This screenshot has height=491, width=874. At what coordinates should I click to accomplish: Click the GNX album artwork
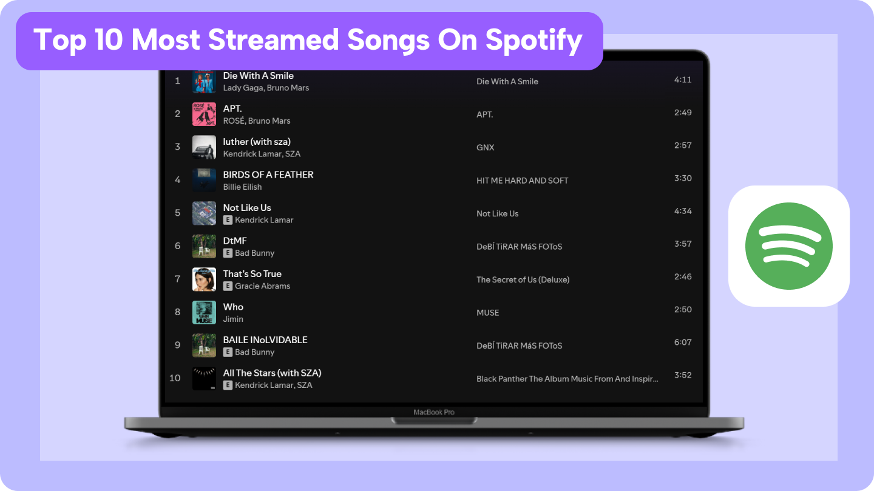point(204,147)
